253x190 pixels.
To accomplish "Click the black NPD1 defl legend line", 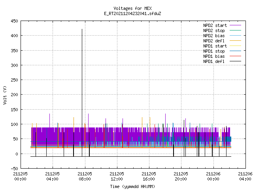I will [236, 61].
